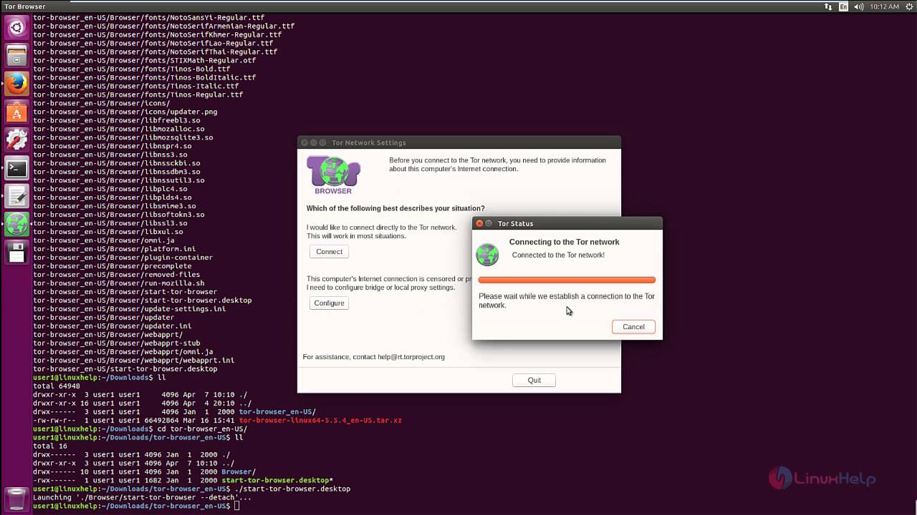Click the libxul.so terminal line
Screen dimensions: 917x515
pyautogui.click(x=107, y=232)
